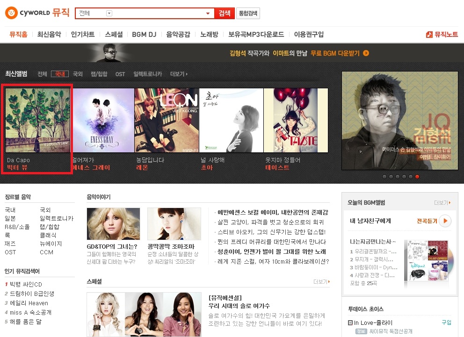Open the 나는지금만나는사… playlist title
The image size is (464, 337).
coord(373,242)
